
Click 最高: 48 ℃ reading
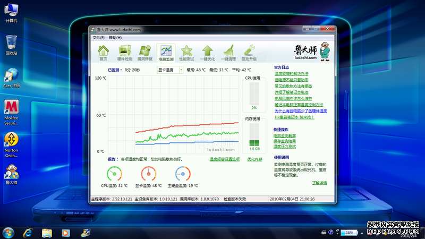point(196,70)
